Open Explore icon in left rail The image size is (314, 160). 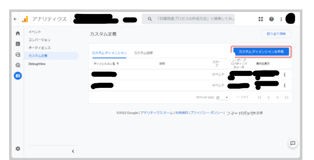pos(18,54)
